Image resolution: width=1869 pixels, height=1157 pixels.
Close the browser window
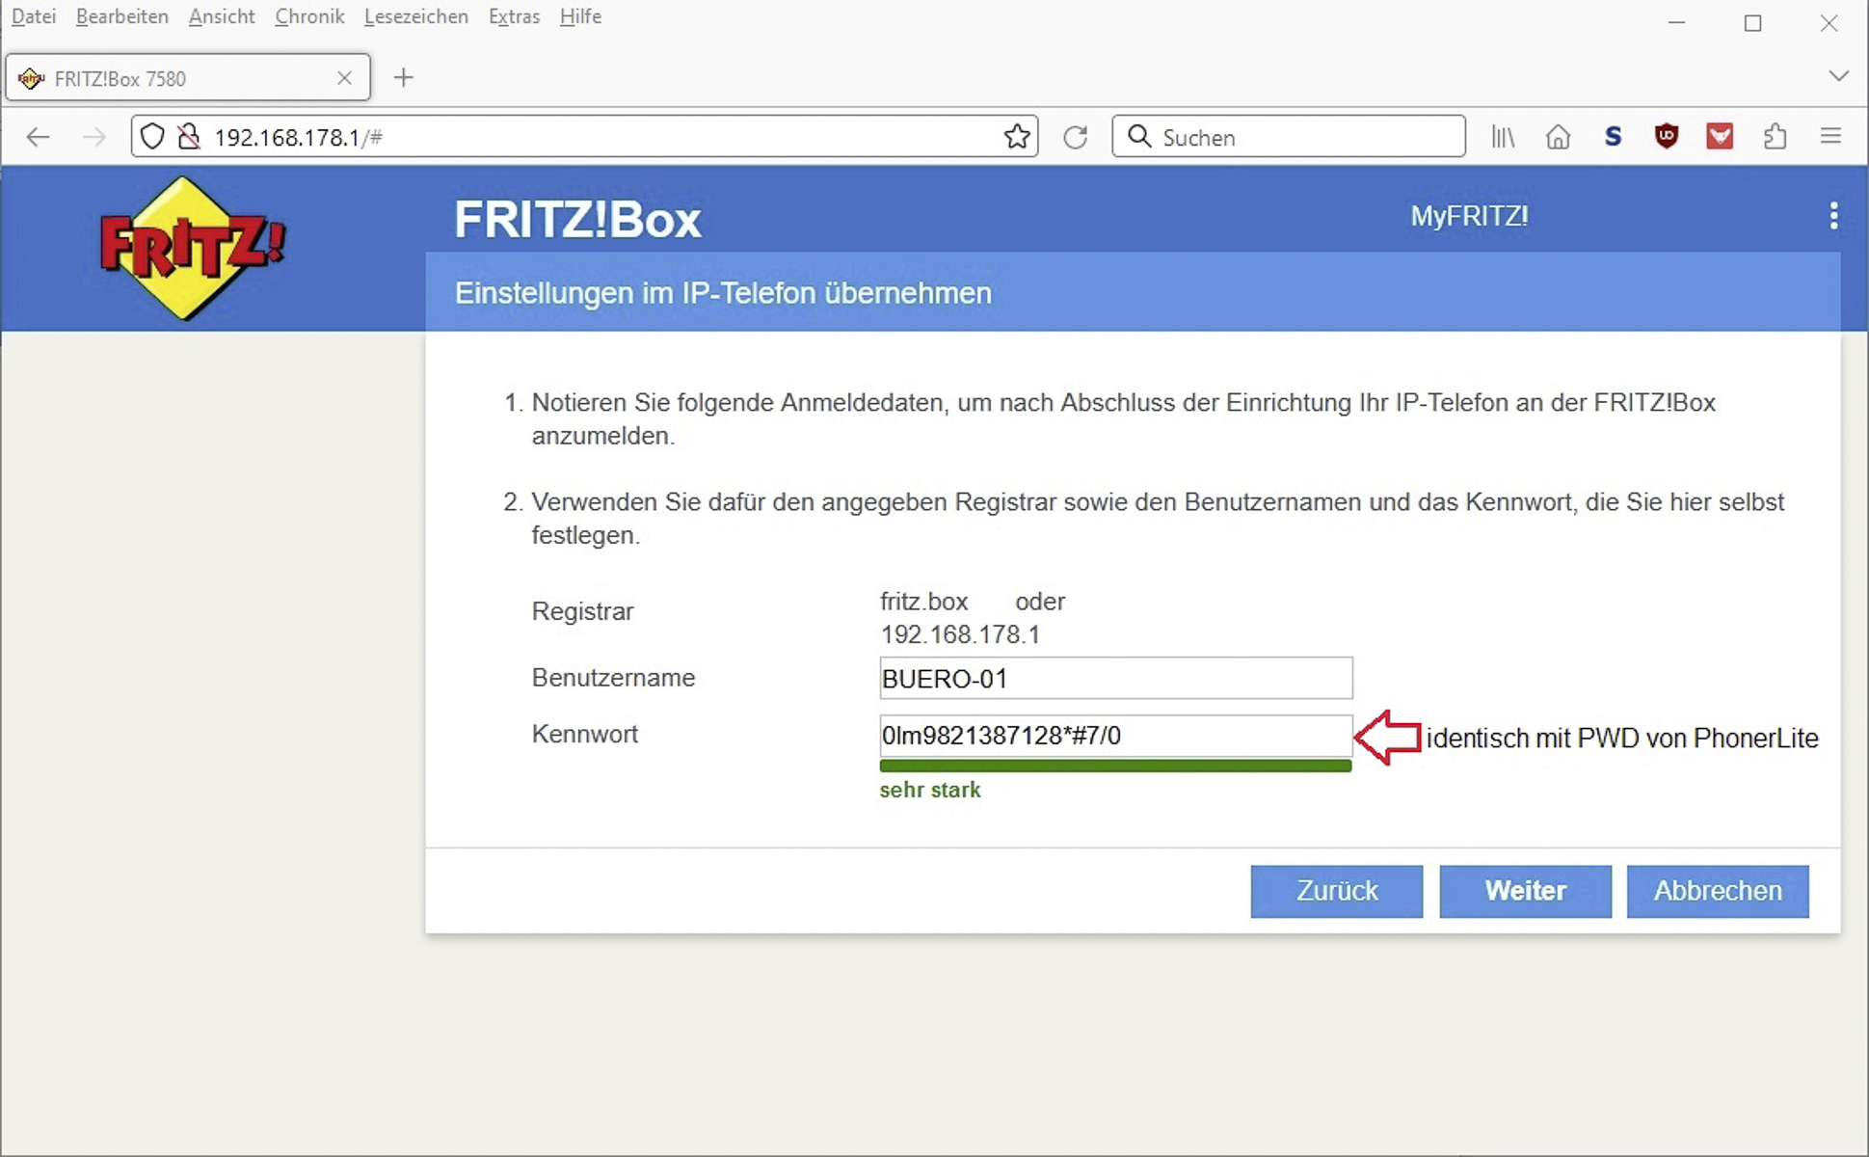coord(1829,23)
